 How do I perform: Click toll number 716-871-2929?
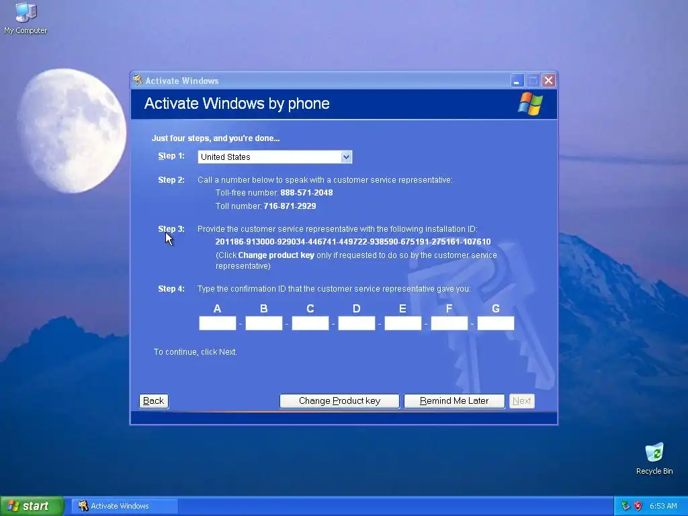[290, 206]
